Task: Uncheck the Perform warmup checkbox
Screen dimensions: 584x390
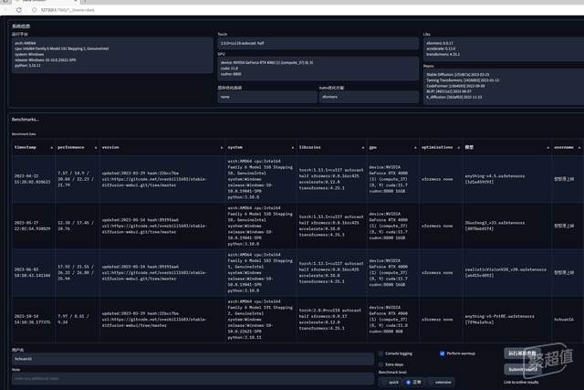Action: [442, 353]
